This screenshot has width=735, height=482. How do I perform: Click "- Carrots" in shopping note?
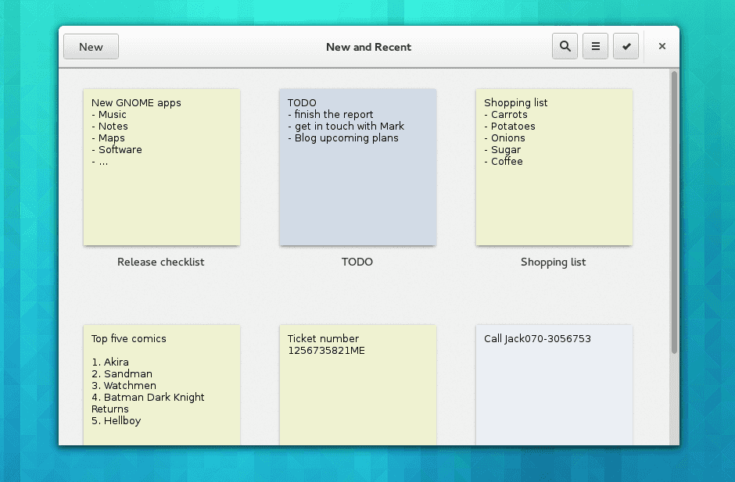[x=506, y=115]
